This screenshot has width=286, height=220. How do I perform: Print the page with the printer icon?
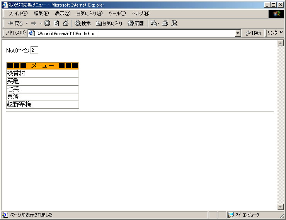click(x=165, y=23)
